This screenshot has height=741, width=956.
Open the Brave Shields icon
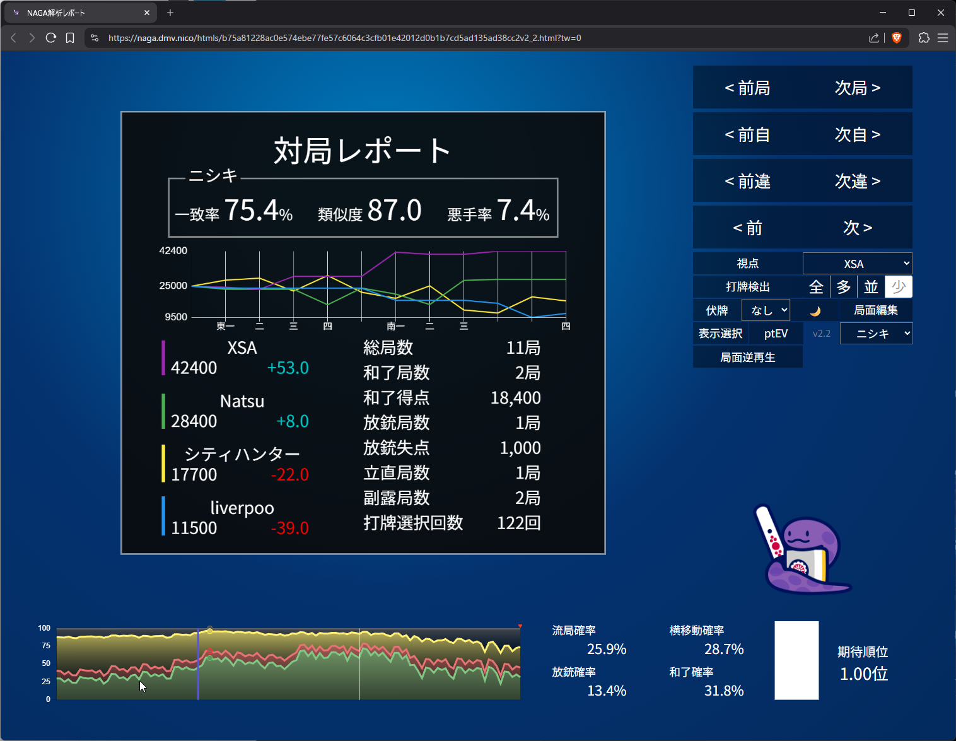tap(897, 38)
